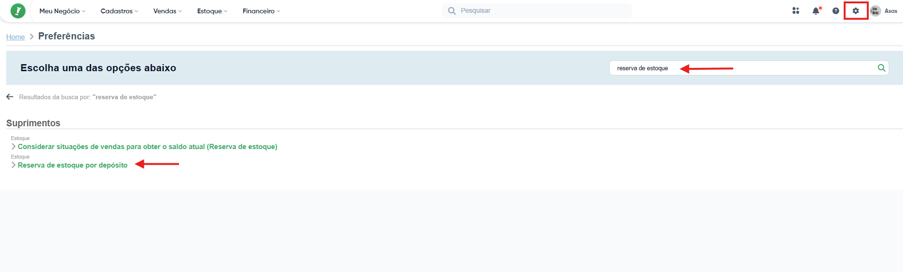Click the green Bling logo icon

18,10
